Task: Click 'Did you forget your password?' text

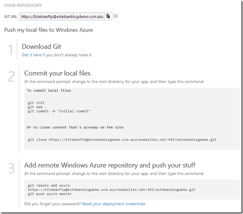Action: coord(53,204)
